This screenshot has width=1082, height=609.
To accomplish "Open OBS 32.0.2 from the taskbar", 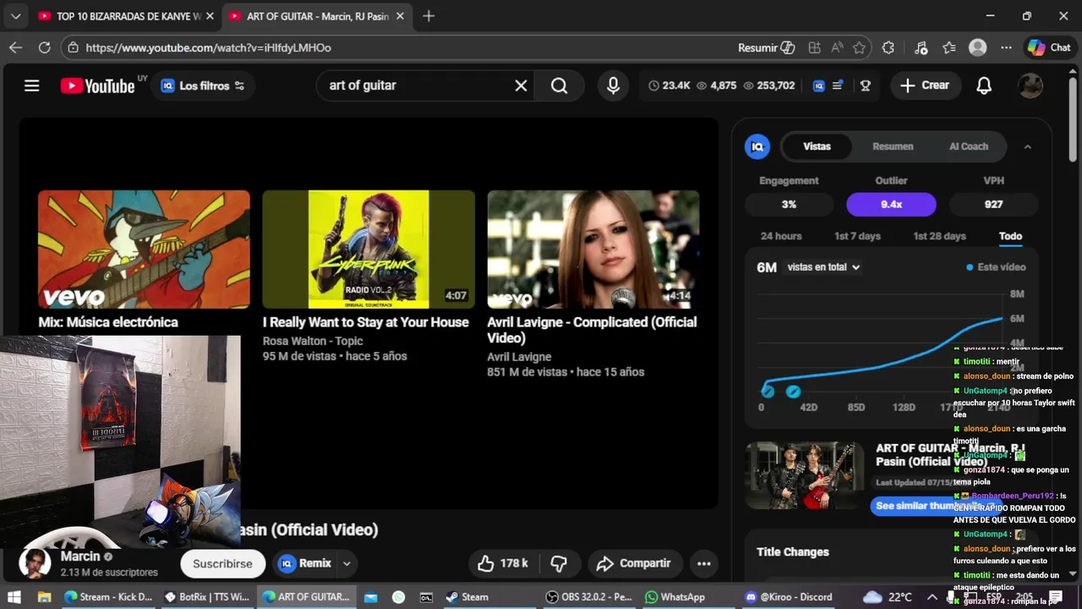I will pos(590,596).
